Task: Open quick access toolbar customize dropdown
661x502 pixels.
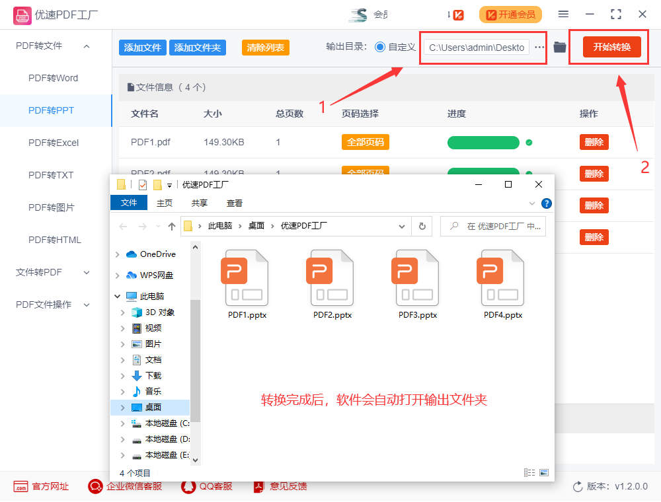Action: click(x=169, y=185)
